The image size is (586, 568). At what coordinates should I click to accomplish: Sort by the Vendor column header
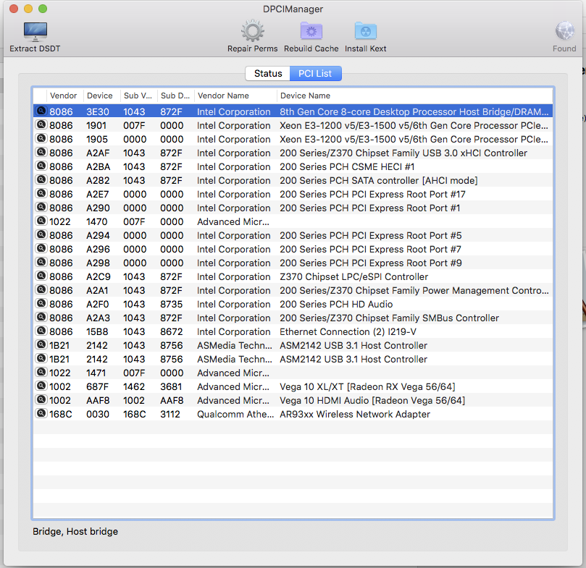64,96
